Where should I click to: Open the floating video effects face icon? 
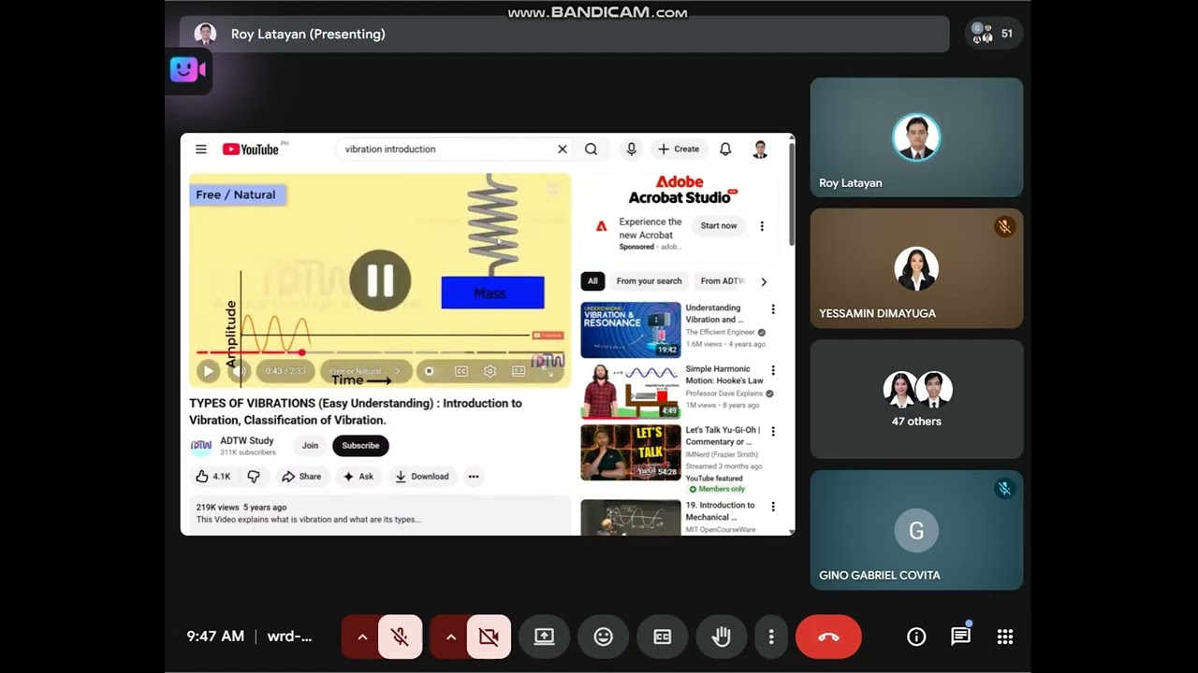[187, 69]
